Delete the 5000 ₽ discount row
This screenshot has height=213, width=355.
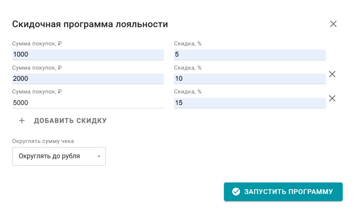(332, 98)
